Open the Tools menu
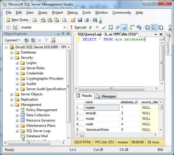Screen dimensions: 174x155 click(86, 13)
